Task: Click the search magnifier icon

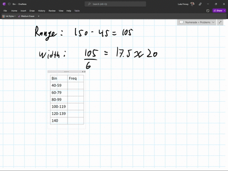Action: point(89,4)
